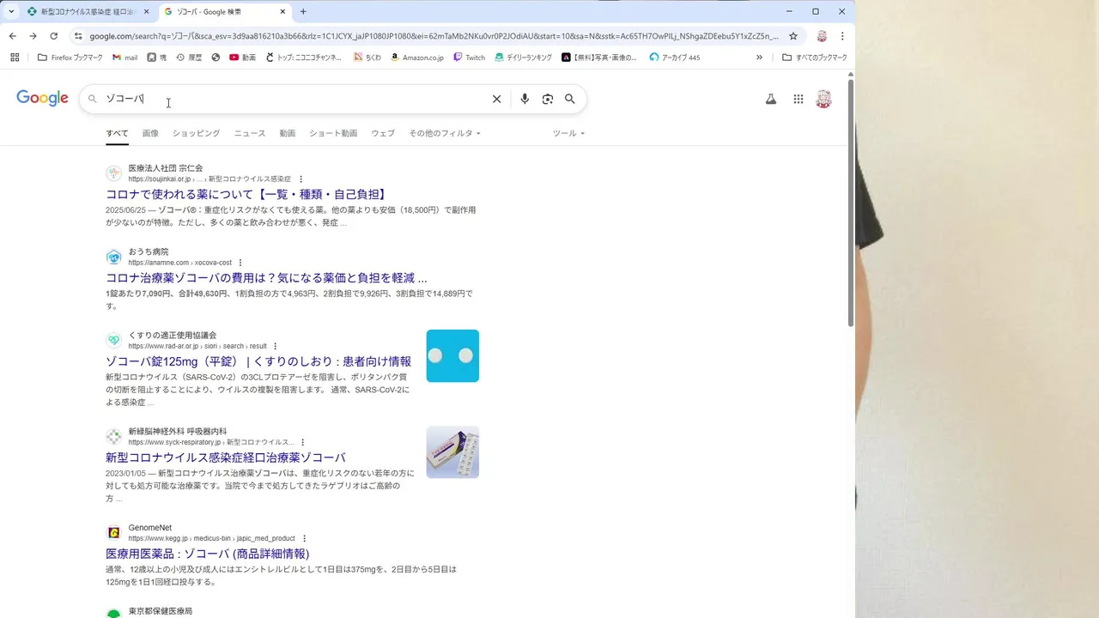Show more hidden bookmarks chevron
This screenshot has height=618, width=1099.
759,58
